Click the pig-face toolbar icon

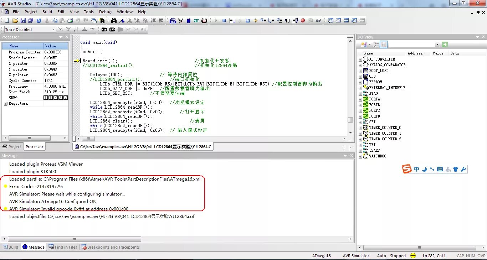point(204,20)
